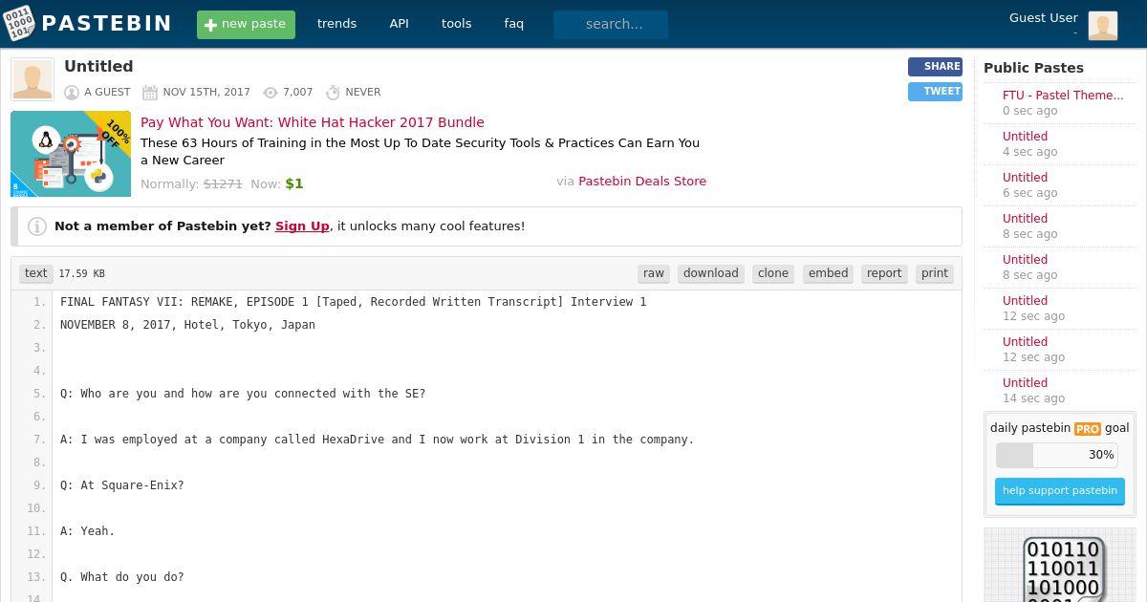The image size is (1147, 602).
Task: Click the eye views icon
Action: [271, 93]
